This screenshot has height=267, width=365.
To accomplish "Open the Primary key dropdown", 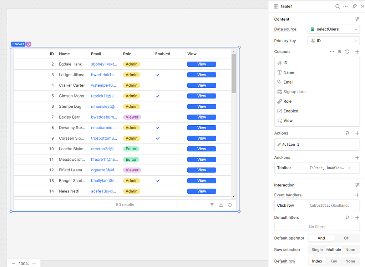I will click(x=334, y=41).
